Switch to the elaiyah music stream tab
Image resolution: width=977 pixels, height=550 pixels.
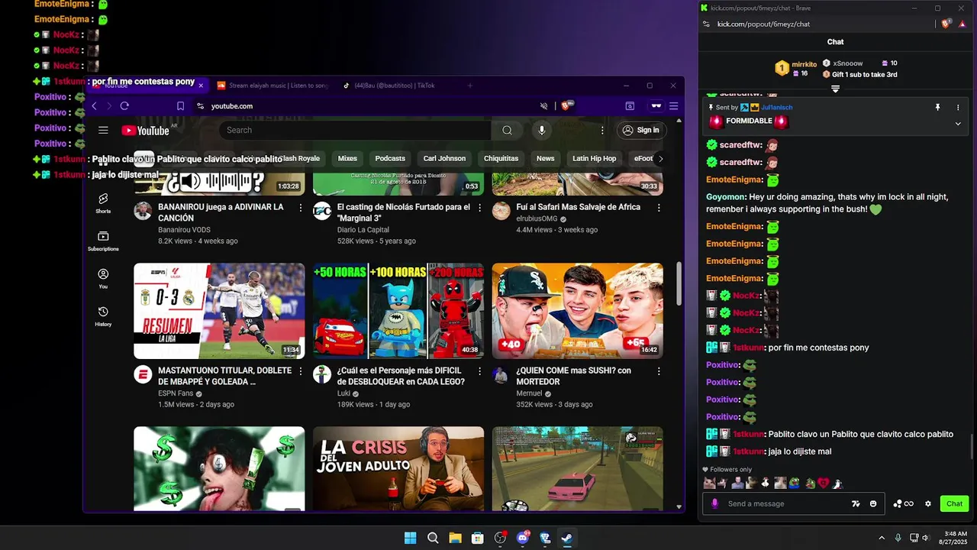(x=272, y=86)
